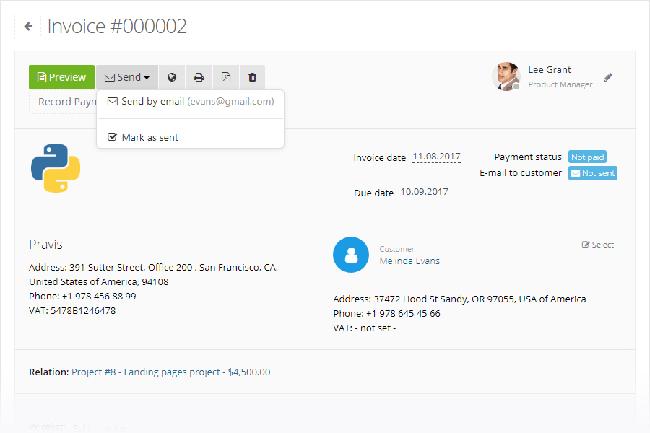Open Project #8 Landing pages link
Image resolution: width=650 pixels, height=433 pixels.
(170, 372)
